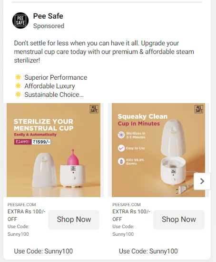Open the Sterilize Your Menstrual Cup image
Viewport: 216px width, 262px height.
[53, 150]
